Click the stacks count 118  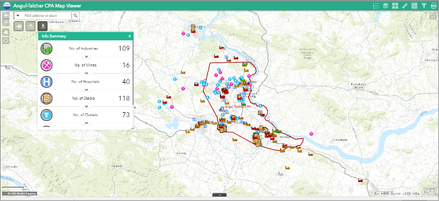124,98
